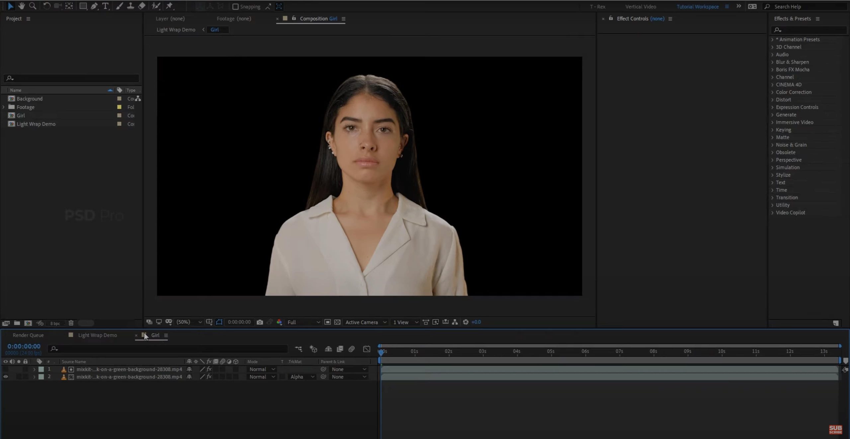The image size is (850, 439).
Task: Hide layer 2 with its eye toggle
Action: [x=6, y=377]
